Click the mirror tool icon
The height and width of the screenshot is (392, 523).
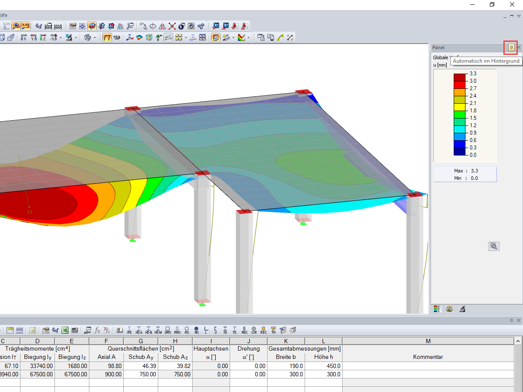(x=162, y=26)
